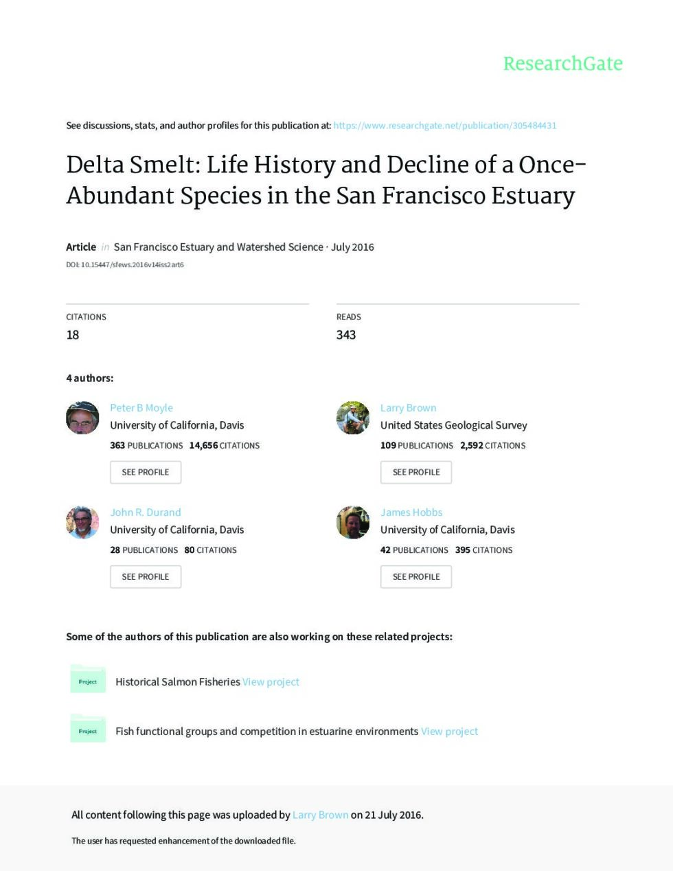
Task: Click the Delta Smelt article title
Action: pos(326,180)
